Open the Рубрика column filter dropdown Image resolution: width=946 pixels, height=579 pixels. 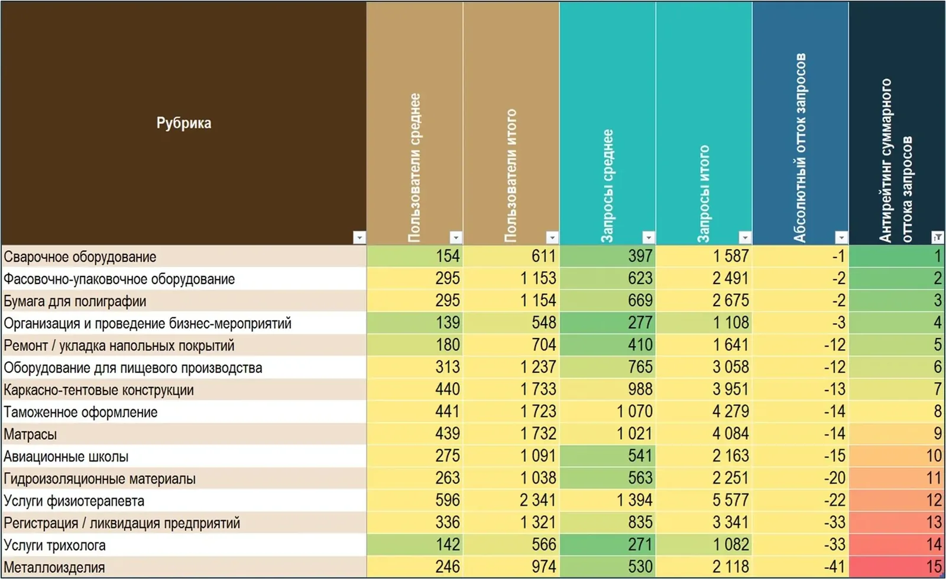[x=359, y=238]
